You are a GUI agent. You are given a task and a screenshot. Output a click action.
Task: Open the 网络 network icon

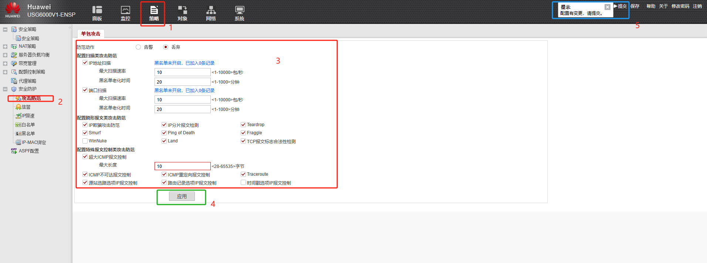[211, 13]
